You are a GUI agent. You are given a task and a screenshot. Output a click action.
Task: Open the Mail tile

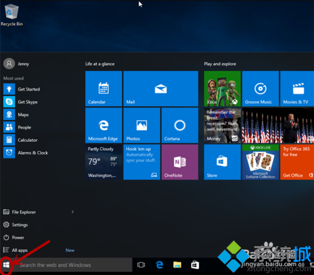pos(161,89)
